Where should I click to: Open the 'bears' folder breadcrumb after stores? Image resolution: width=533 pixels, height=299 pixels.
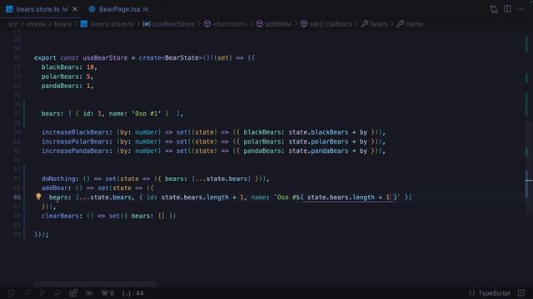click(x=62, y=24)
